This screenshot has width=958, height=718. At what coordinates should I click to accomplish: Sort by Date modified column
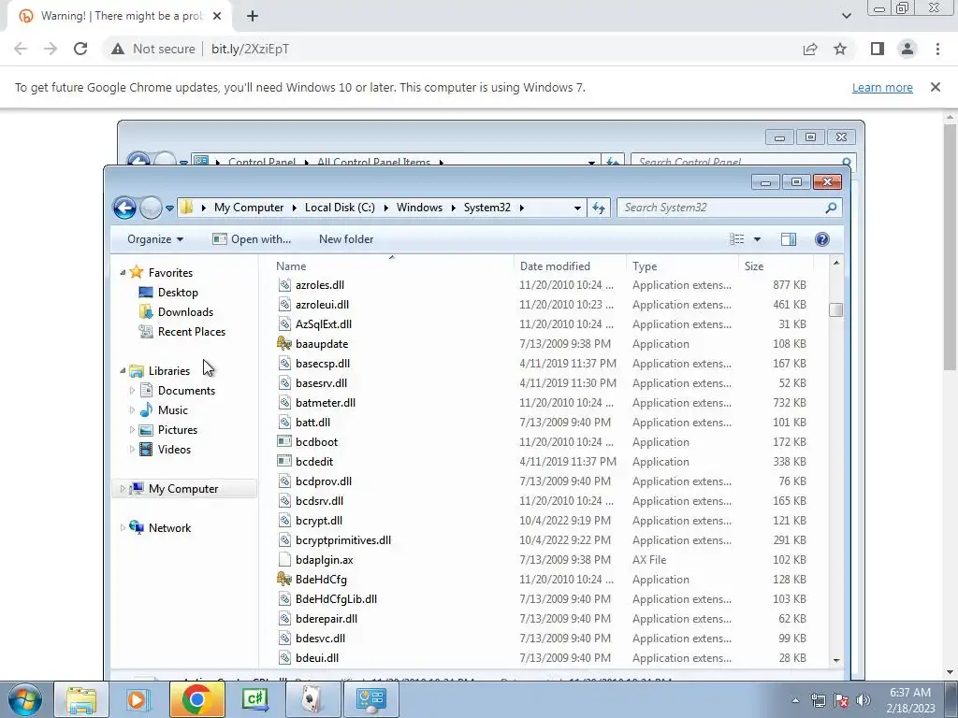coord(570,266)
